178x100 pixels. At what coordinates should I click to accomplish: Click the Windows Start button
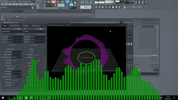coord(3,97)
